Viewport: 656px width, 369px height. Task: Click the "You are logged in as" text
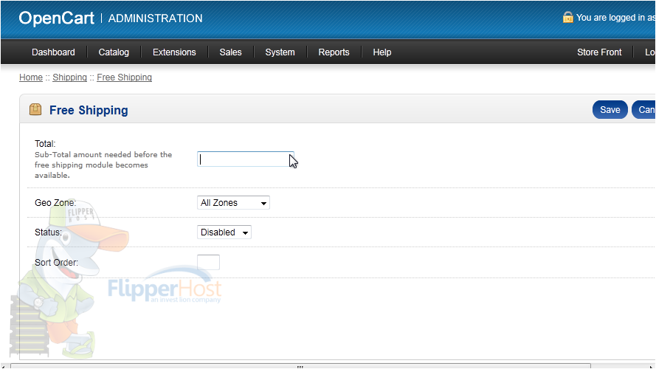coord(616,18)
